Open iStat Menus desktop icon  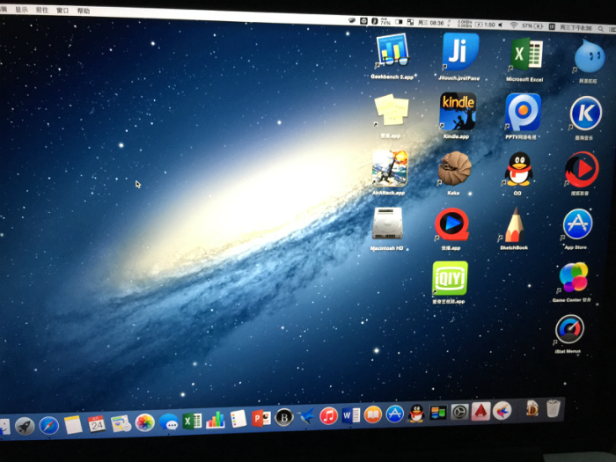pos(569,331)
